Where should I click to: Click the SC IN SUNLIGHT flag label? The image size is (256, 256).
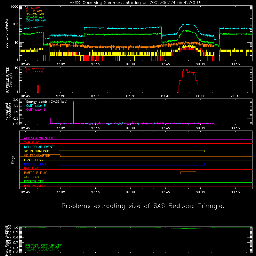pyautogui.click(x=37, y=151)
